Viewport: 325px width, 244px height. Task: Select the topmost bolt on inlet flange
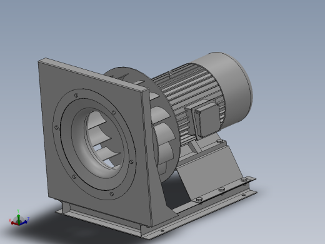click(x=76, y=96)
